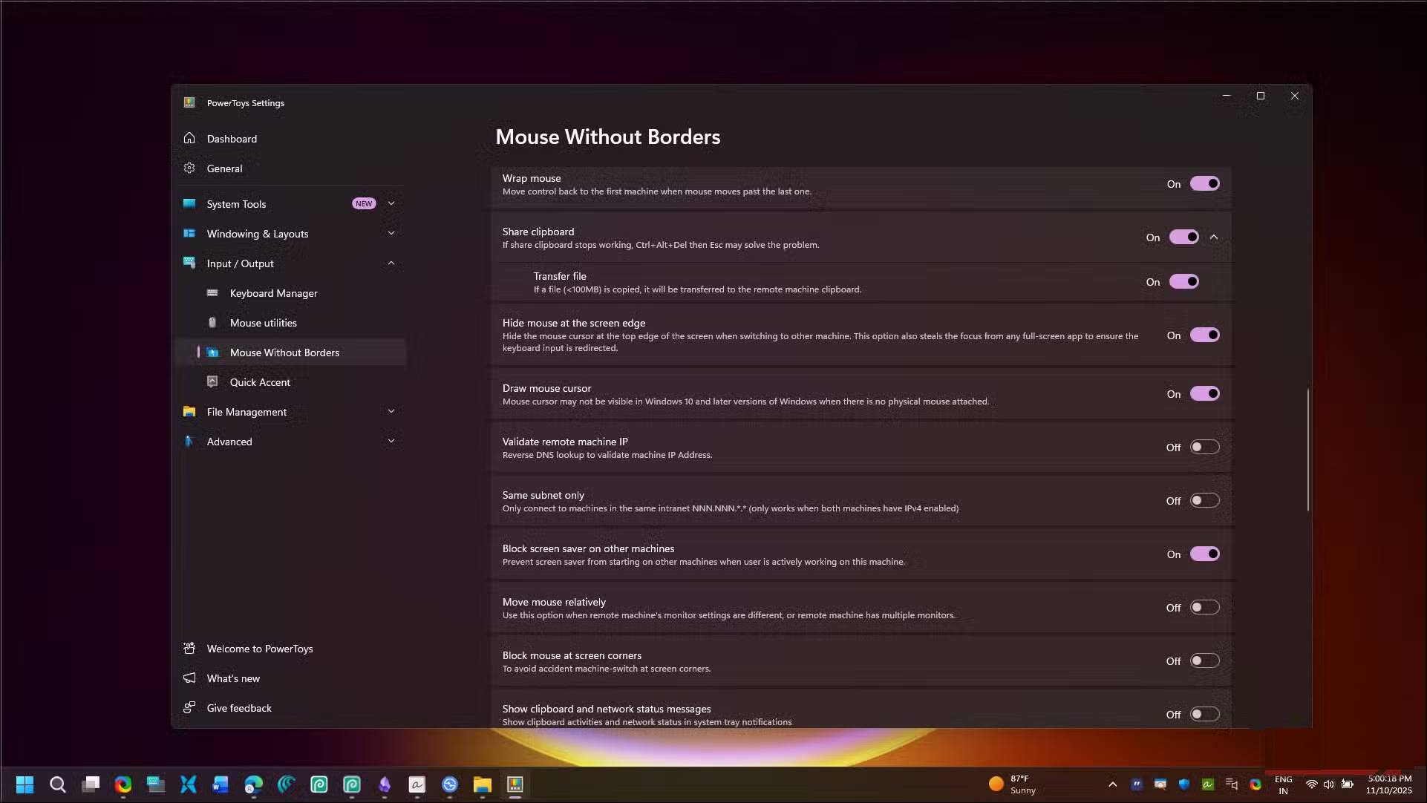Click the Dashboard home icon
The height and width of the screenshot is (803, 1427).
(189, 139)
